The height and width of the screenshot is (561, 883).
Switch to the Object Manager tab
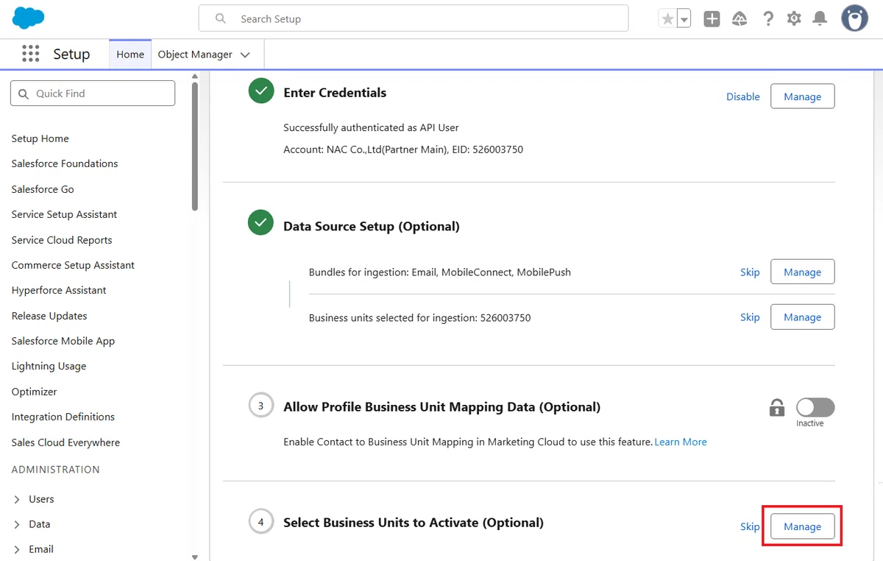pos(195,54)
